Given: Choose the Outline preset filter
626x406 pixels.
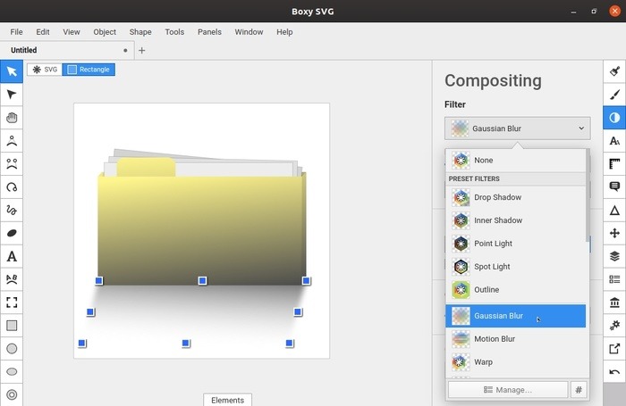Looking at the screenshot, I should tap(515, 290).
